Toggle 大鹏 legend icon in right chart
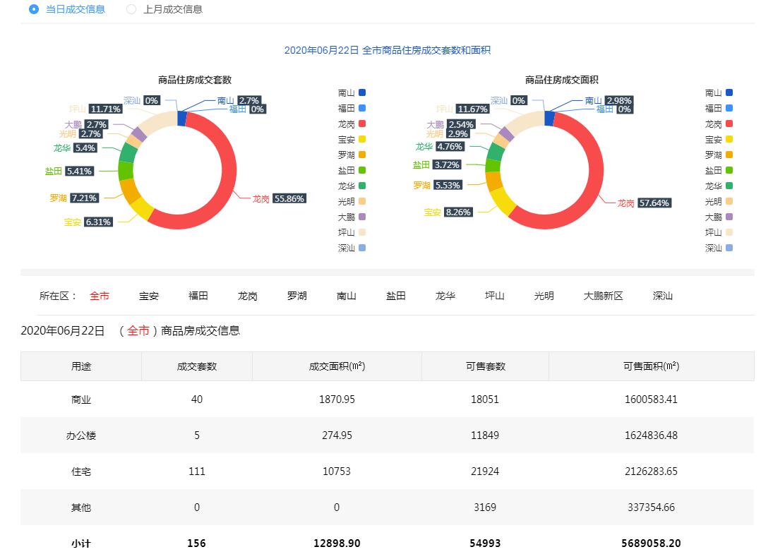This screenshot has width=773, height=559. (729, 217)
